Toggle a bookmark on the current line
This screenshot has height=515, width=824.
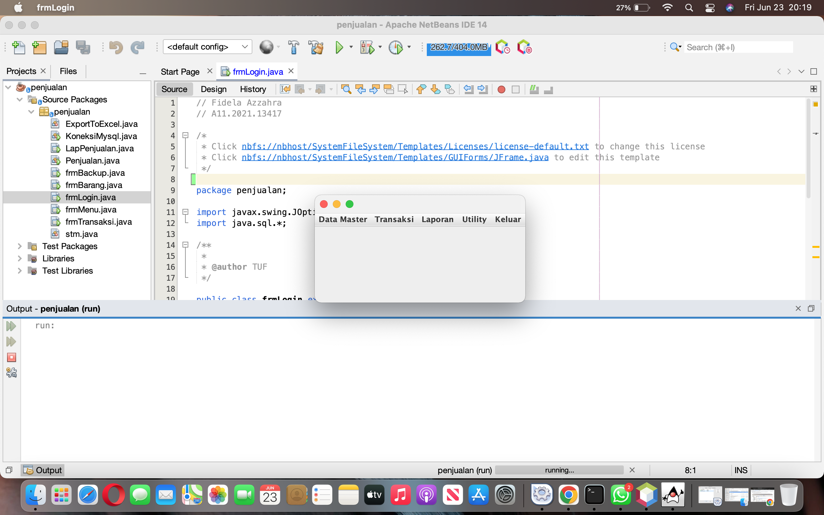449,89
